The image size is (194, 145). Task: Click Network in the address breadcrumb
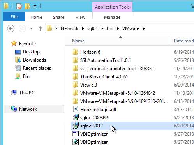70,28
